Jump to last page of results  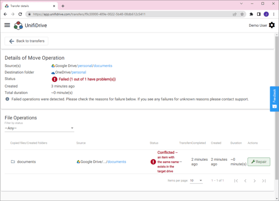(x=264, y=181)
